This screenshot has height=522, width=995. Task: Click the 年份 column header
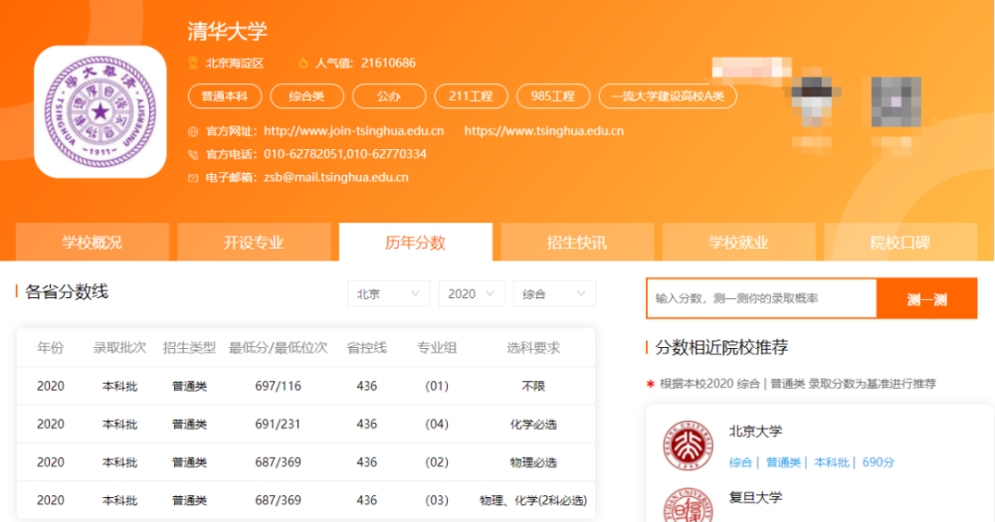click(50, 348)
